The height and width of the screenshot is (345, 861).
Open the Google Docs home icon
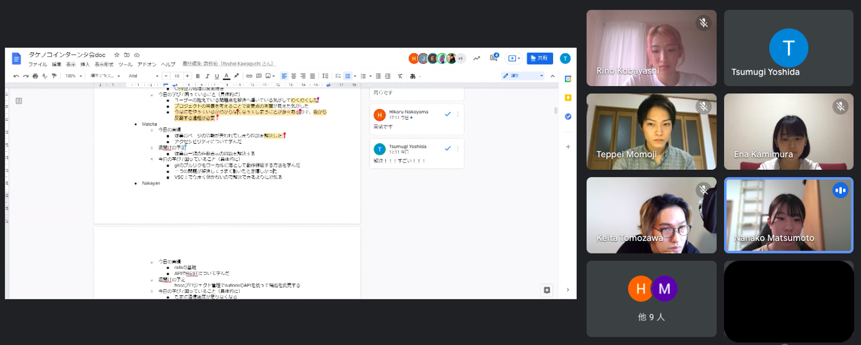[x=16, y=59]
